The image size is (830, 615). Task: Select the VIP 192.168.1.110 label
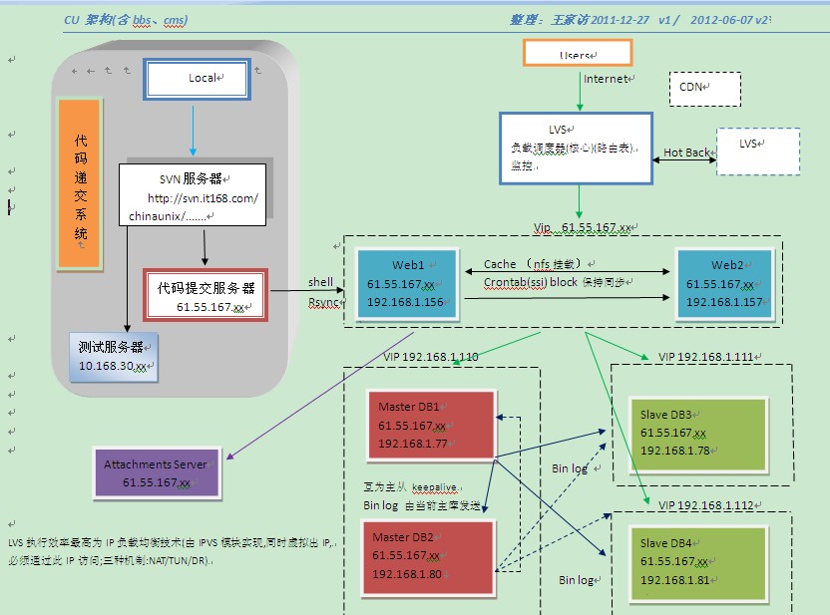430,357
